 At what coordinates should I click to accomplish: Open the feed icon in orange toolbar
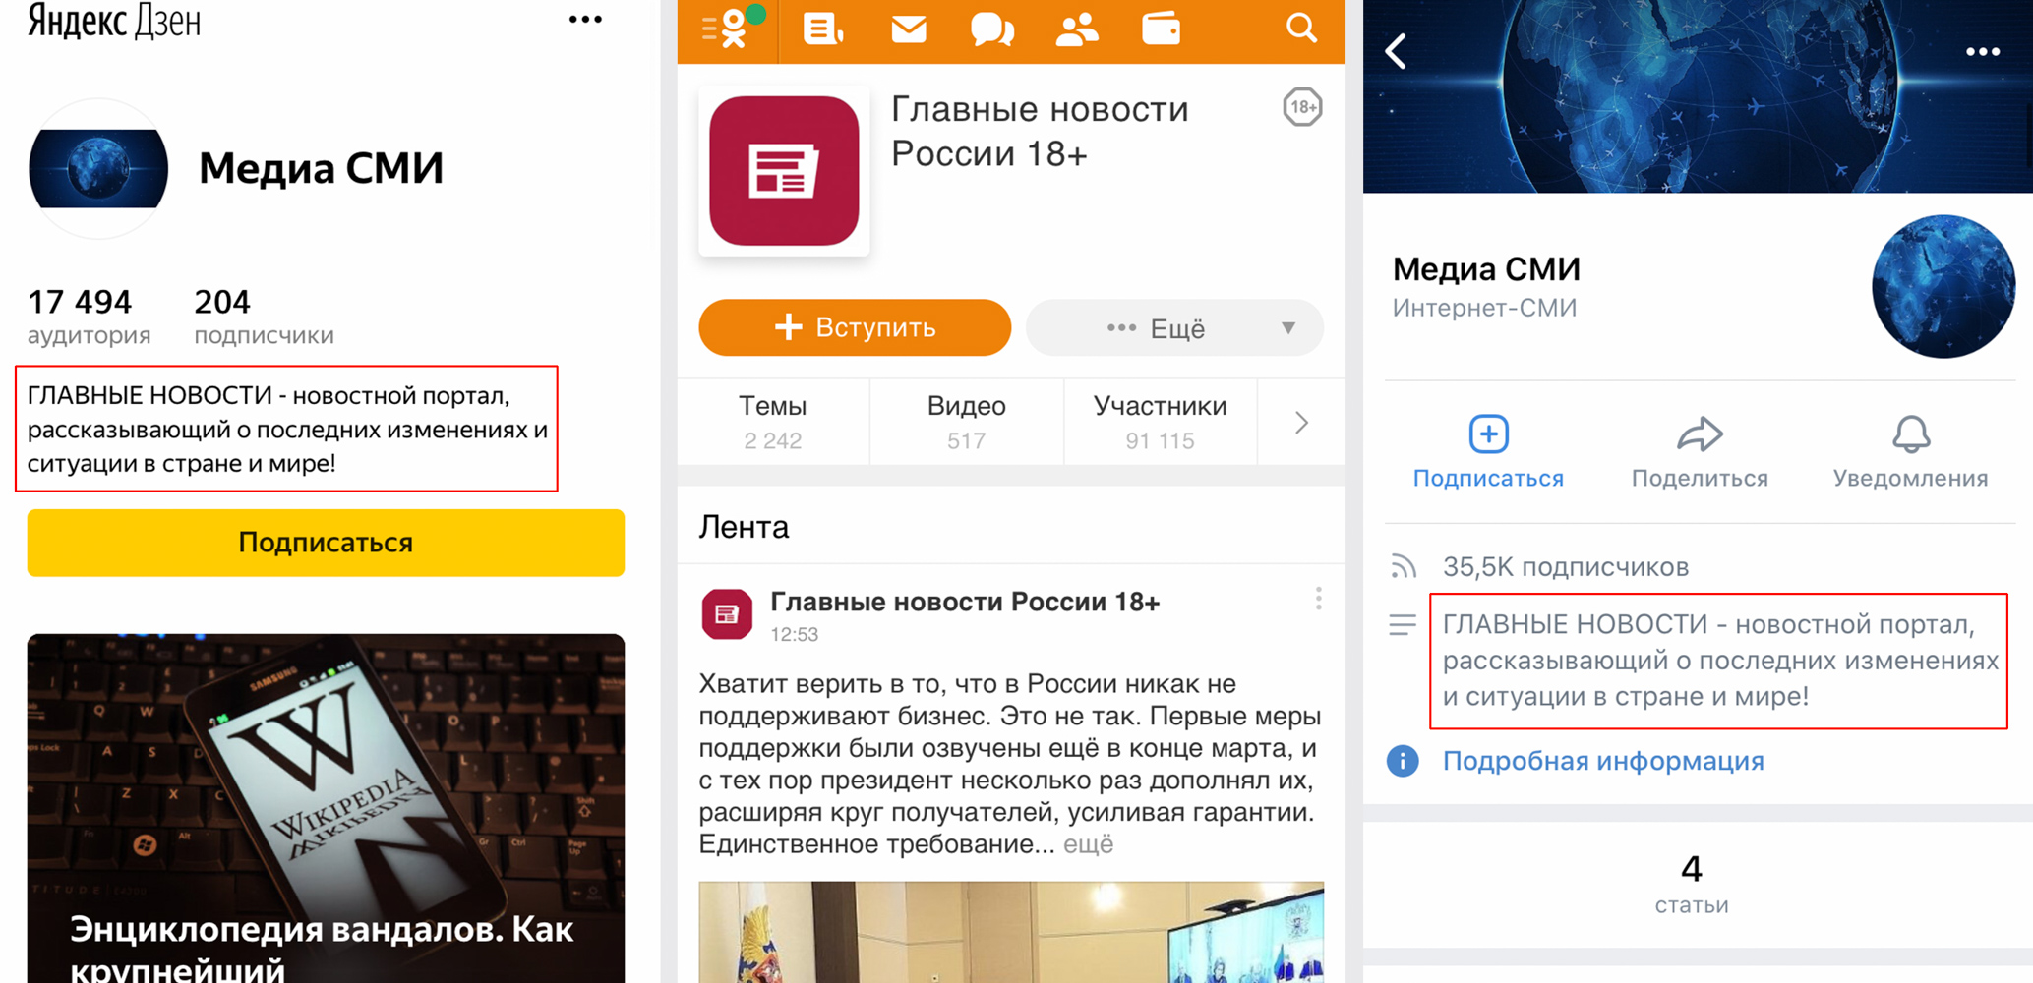tap(821, 29)
